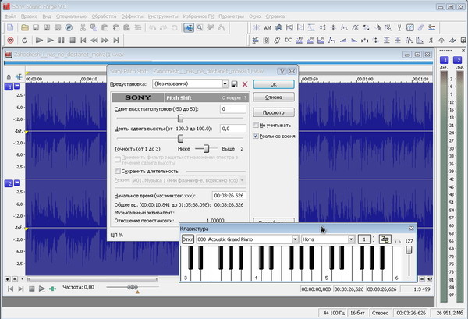The height and width of the screenshot is (319, 468).
Task: Click the zoom-in plus button below waveform
Action: (x=8, y=279)
